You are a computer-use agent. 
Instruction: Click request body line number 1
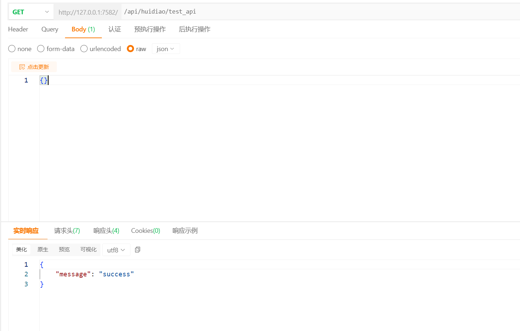point(26,80)
